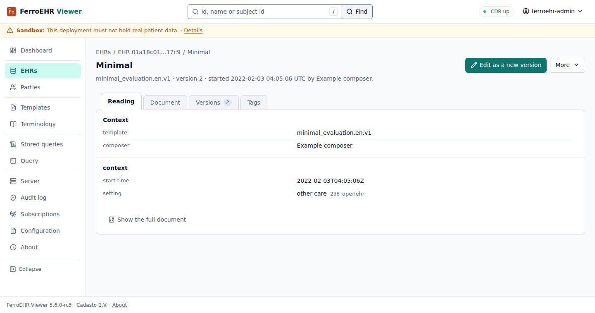Open Subscriptions from the sidebar

[x=43, y=214]
